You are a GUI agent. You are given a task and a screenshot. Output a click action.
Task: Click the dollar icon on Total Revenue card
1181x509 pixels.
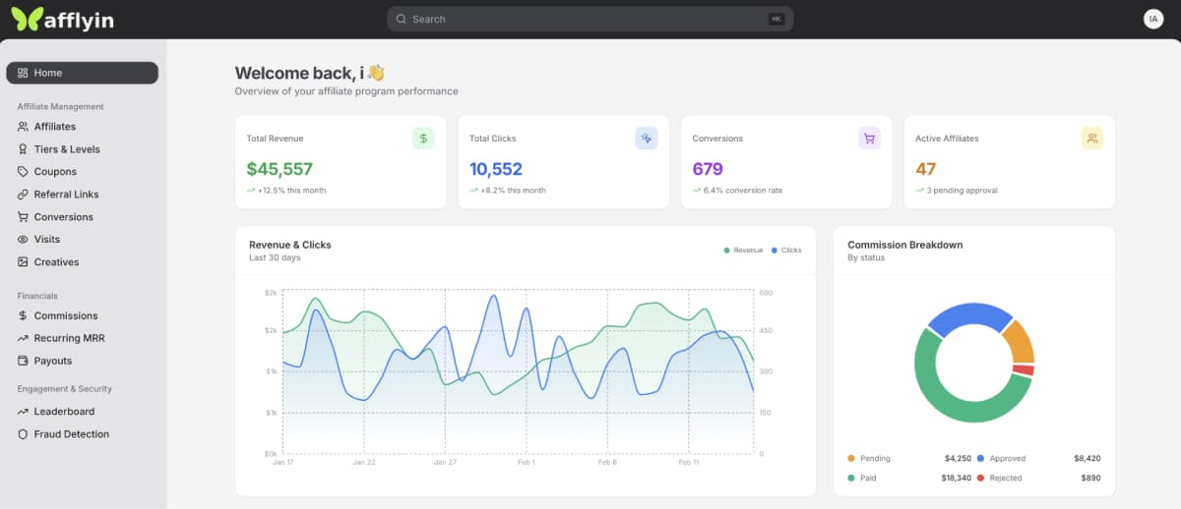tap(423, 139)
